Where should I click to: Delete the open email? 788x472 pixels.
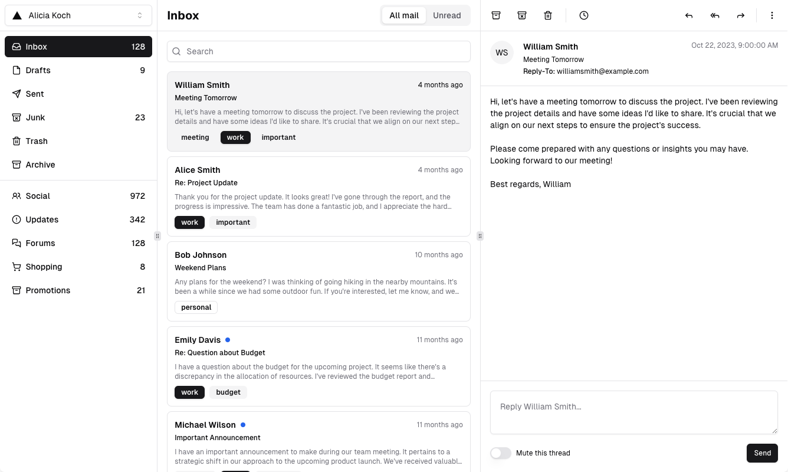(548, 15)
